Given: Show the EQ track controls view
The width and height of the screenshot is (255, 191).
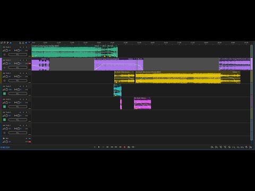Looking at the screenshot, I should pyautogui.click(x=11, y=42).
